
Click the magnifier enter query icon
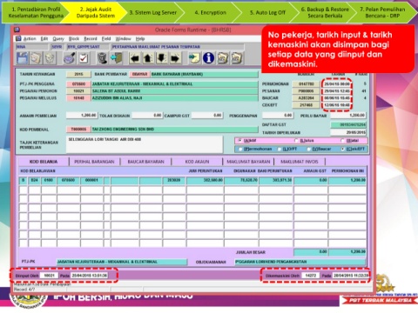tap(70, 58)
